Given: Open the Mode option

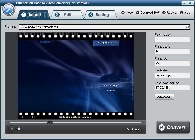Looking at the screenshot, I should 127,13.
